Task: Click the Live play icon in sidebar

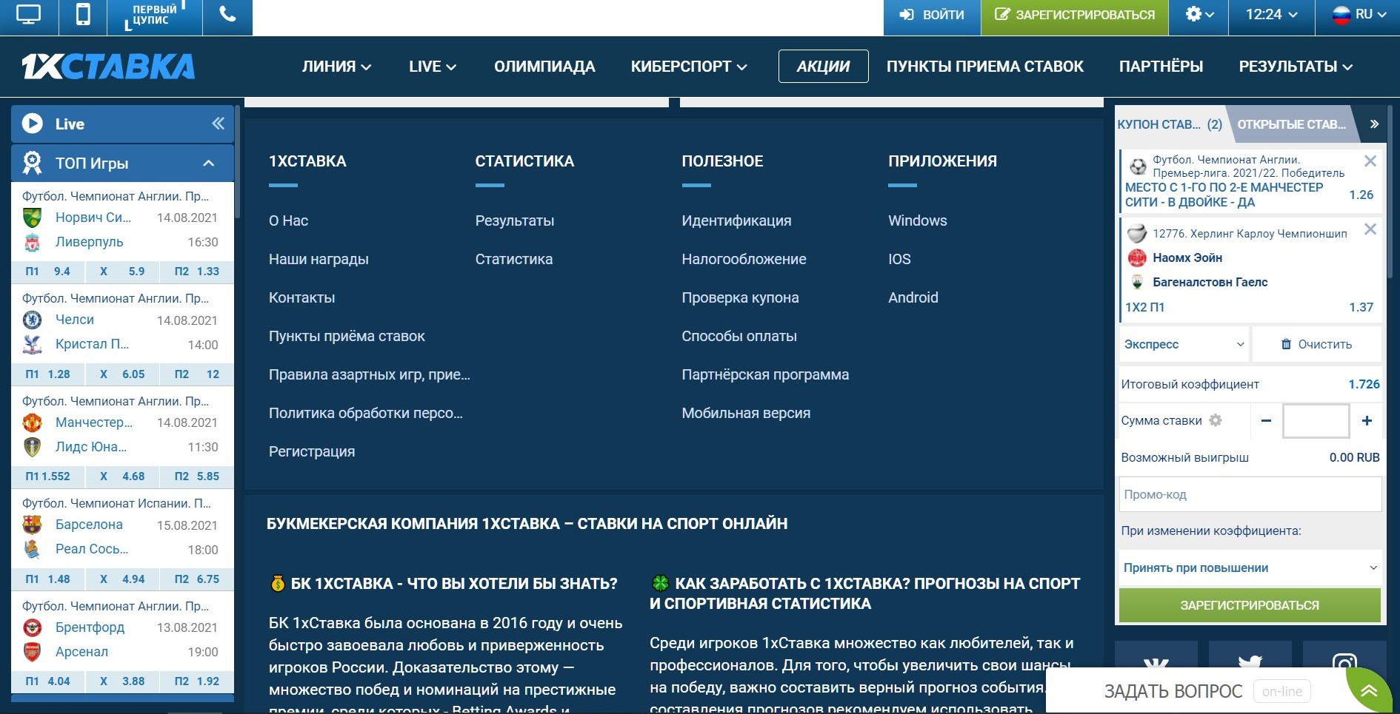Action: tap(32, 124)
